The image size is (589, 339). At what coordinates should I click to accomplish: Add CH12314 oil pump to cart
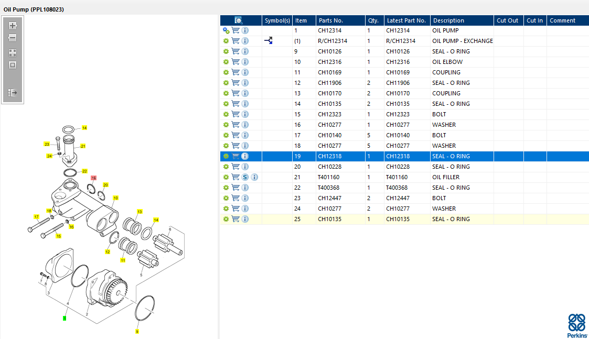235,30
